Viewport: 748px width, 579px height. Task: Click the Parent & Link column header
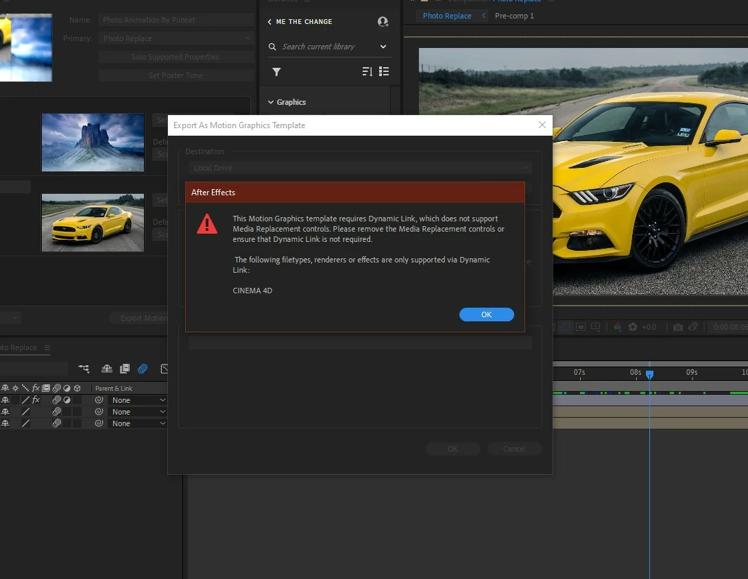click(x=114, y=389)
